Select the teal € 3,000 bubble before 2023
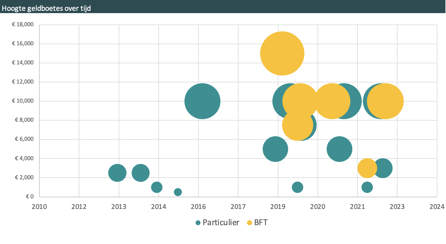This screenshot has height=244, width=446. [x=383, y=168]
